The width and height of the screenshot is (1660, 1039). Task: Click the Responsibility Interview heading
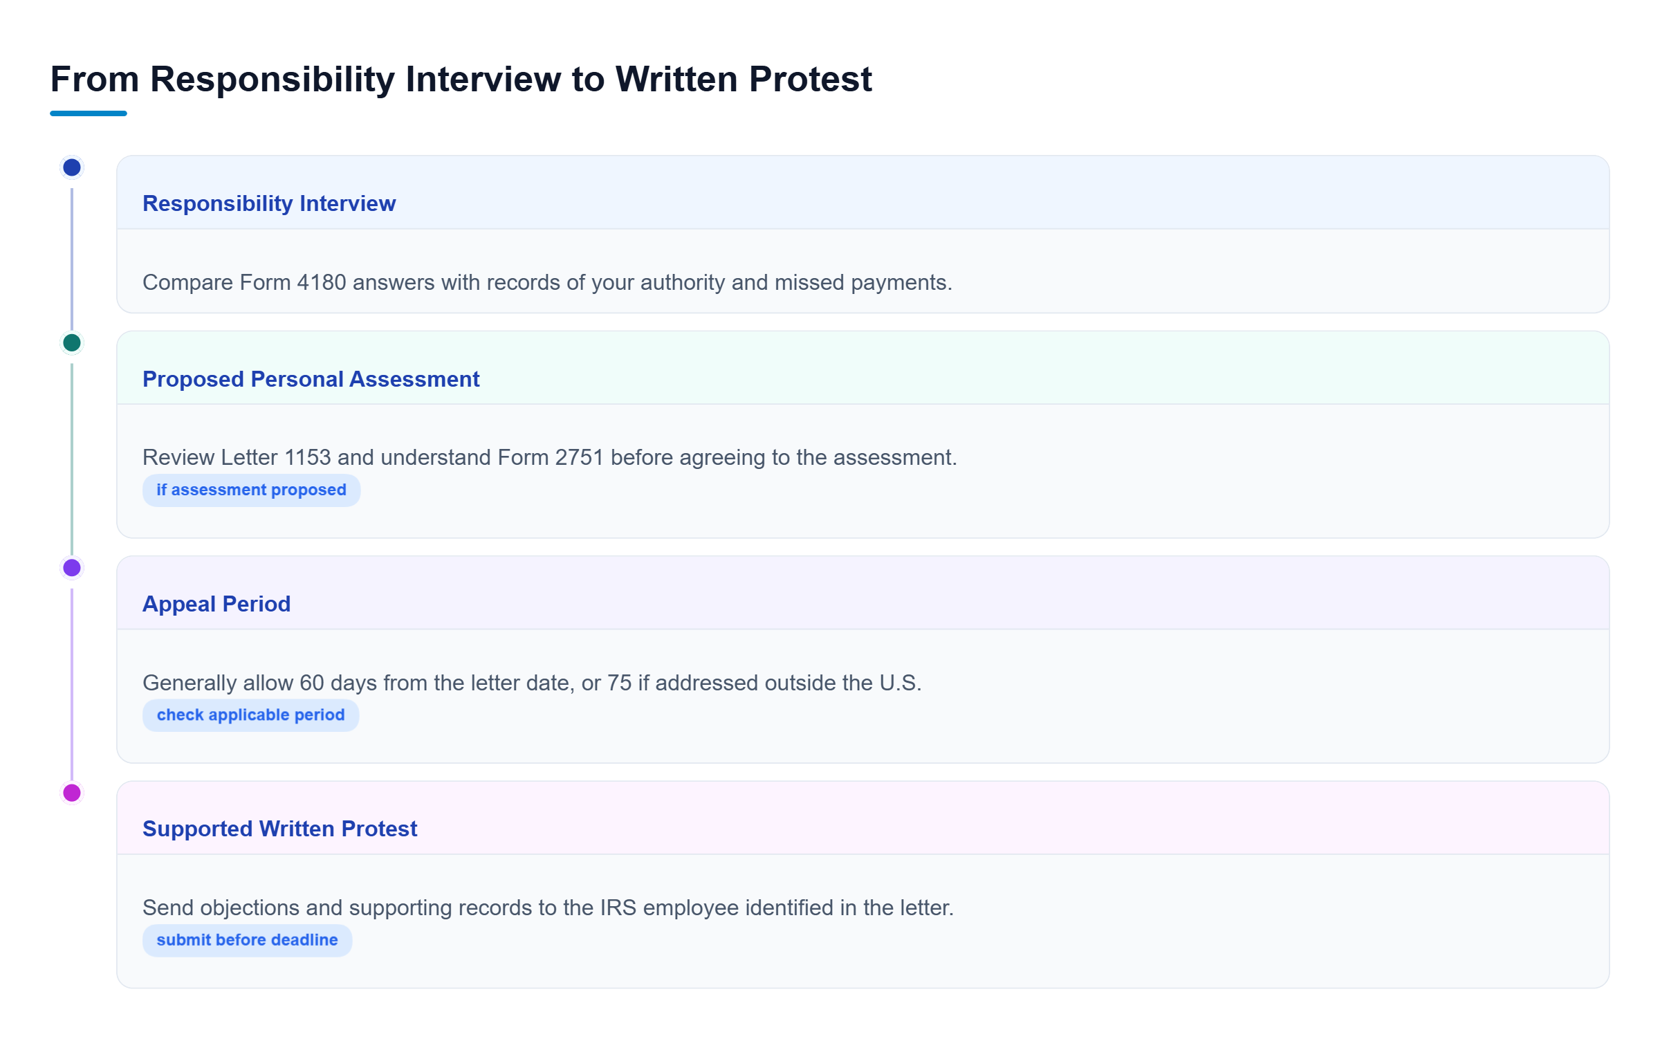tap(269, 203)
